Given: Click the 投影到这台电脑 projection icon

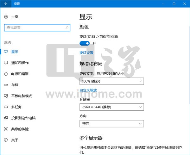Looking at the screenshot, I should pyautogui.click(x=6, y=118).
